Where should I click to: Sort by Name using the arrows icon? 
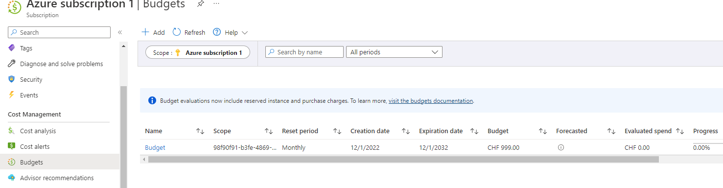(200, 131)
